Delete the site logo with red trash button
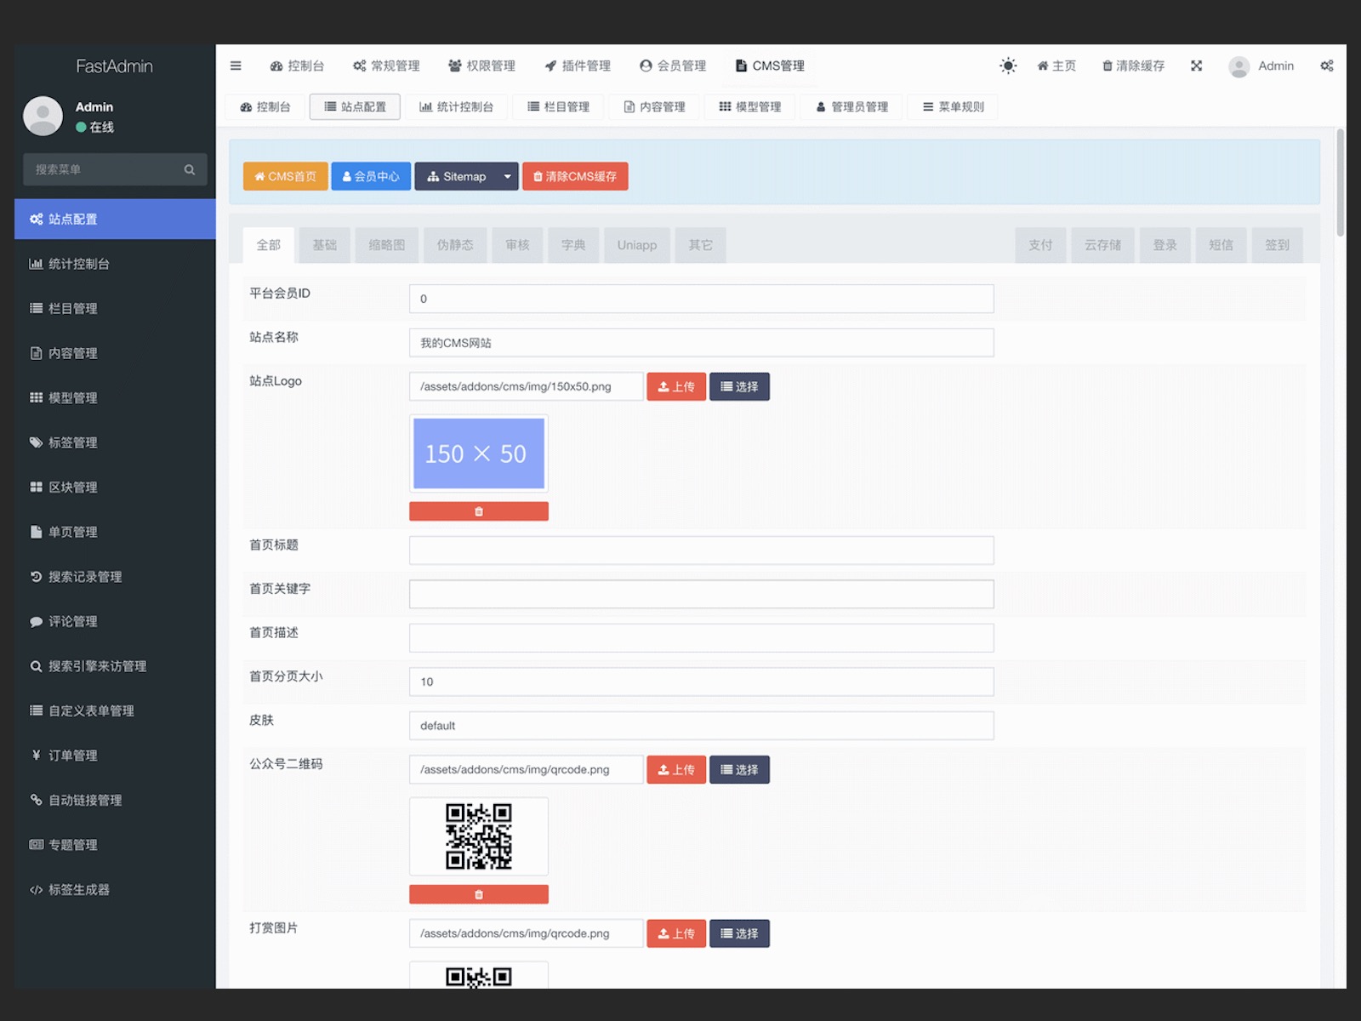Image resolution: width=1361 pixels, height=1021 pixels. 479,511
